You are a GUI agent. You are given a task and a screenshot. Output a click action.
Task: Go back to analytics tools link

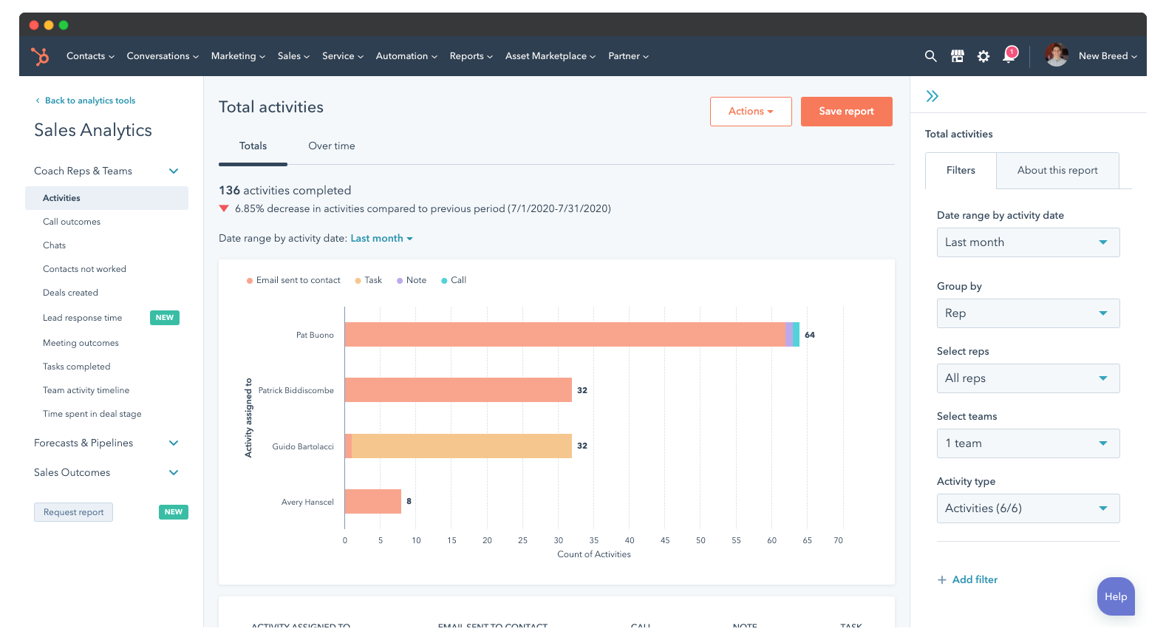tap(89, 101)
